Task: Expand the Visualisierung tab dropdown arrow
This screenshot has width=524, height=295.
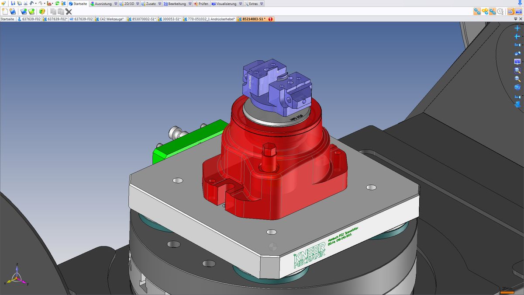Action: [240, 3]
